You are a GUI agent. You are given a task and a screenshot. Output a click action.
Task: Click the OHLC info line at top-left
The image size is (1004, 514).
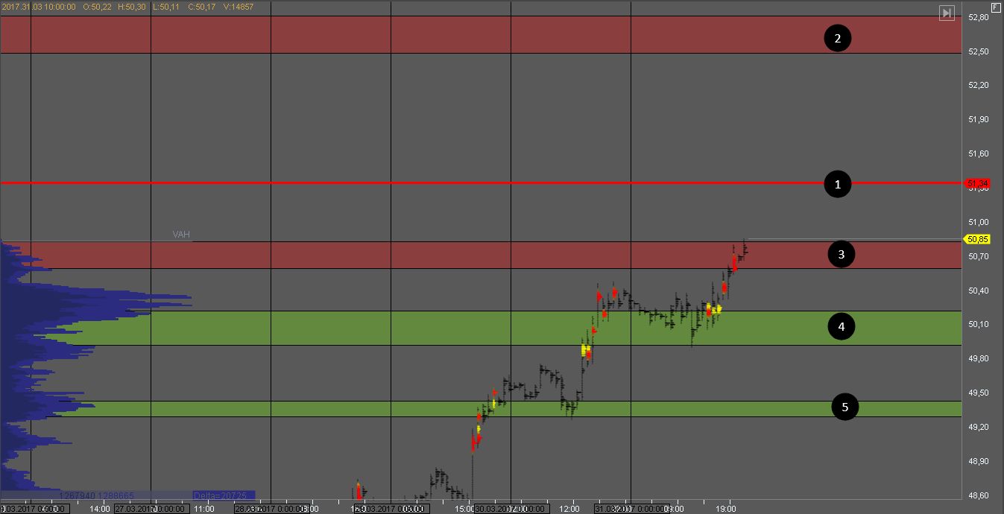click(x=127, y=7)
